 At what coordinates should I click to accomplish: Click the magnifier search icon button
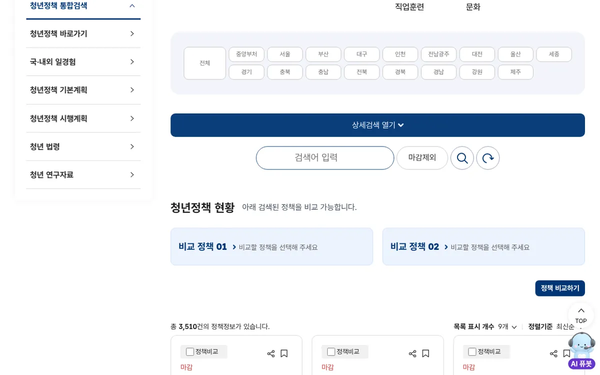point(462,158)
